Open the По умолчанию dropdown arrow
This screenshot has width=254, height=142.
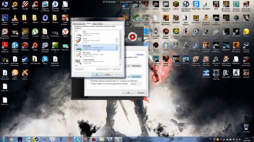[110, 69]
